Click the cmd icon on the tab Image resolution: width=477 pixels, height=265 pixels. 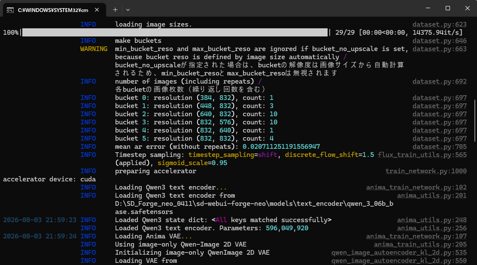click(x=10, y=10)
